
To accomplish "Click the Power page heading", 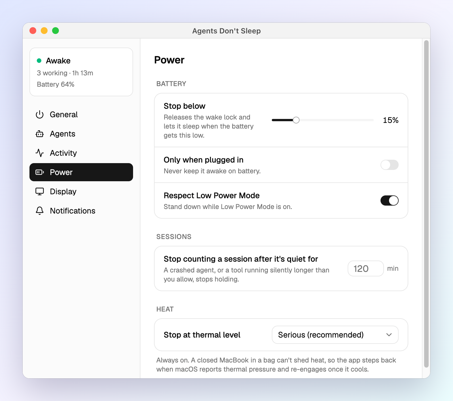I will (x=169, y=60).
